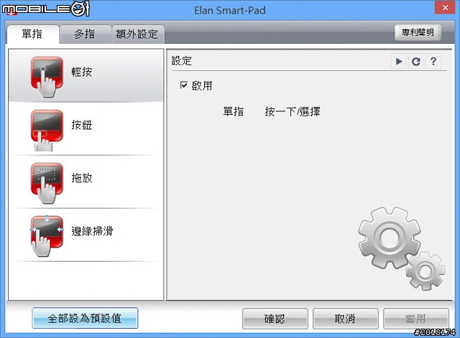The height and width of the screenshot is (338, 460).
Task: Click the 邊緣掃滑 label in list
Action: pyautogui.click(x=93, y=231)
